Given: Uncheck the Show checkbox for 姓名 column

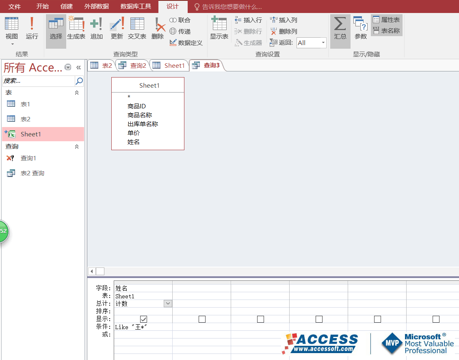Looking at the screenshot, I should tap(143, 319).
